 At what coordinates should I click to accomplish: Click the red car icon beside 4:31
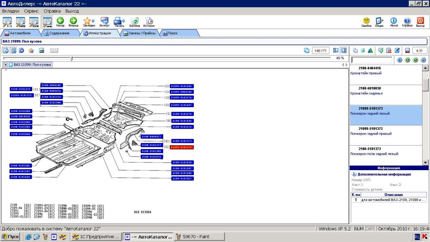coord(407,50)
